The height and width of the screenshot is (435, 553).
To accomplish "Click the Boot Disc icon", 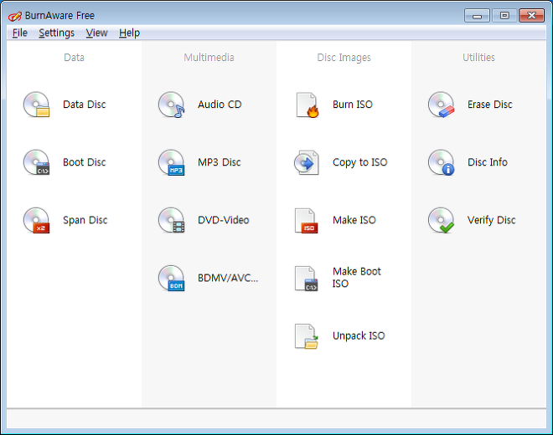I will [x=36, y=162].
